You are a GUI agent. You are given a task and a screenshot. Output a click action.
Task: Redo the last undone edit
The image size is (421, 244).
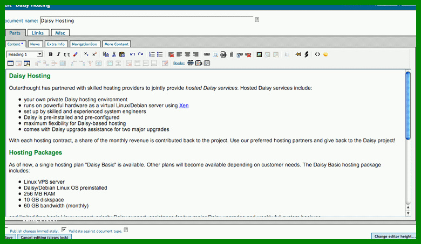[x=140, y=54]
